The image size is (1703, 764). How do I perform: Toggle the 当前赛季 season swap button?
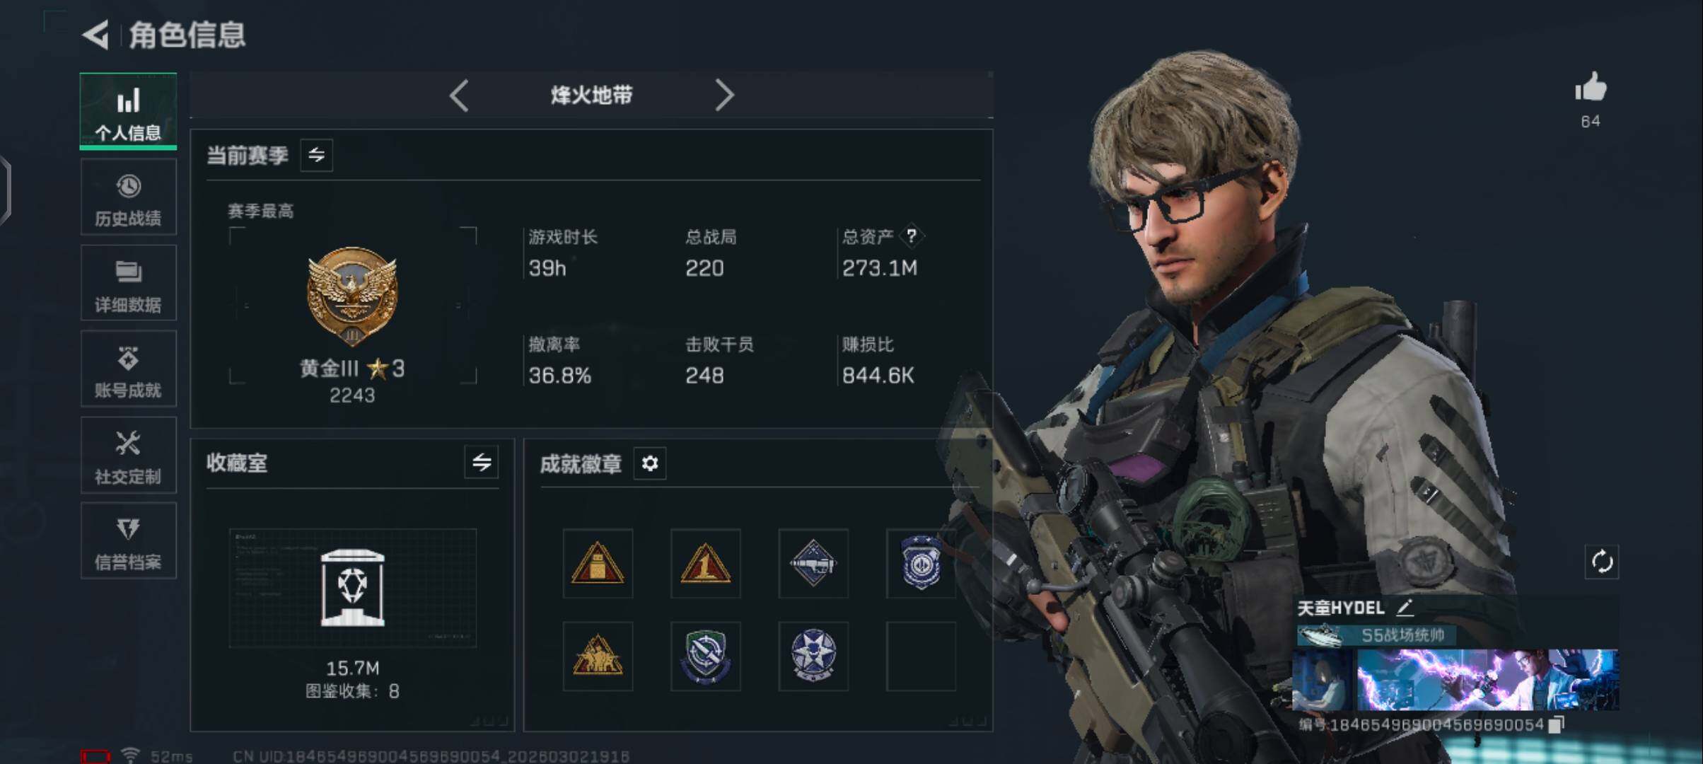[316, 155]
